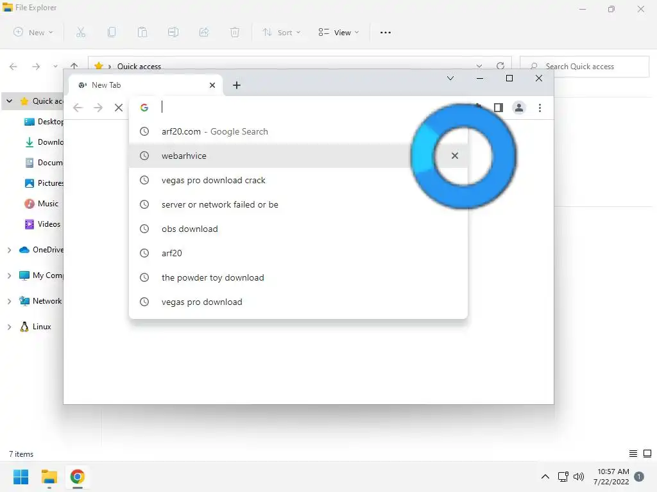Expand the Linux tree node
657x492 pixels.
(x=9, y=327)
